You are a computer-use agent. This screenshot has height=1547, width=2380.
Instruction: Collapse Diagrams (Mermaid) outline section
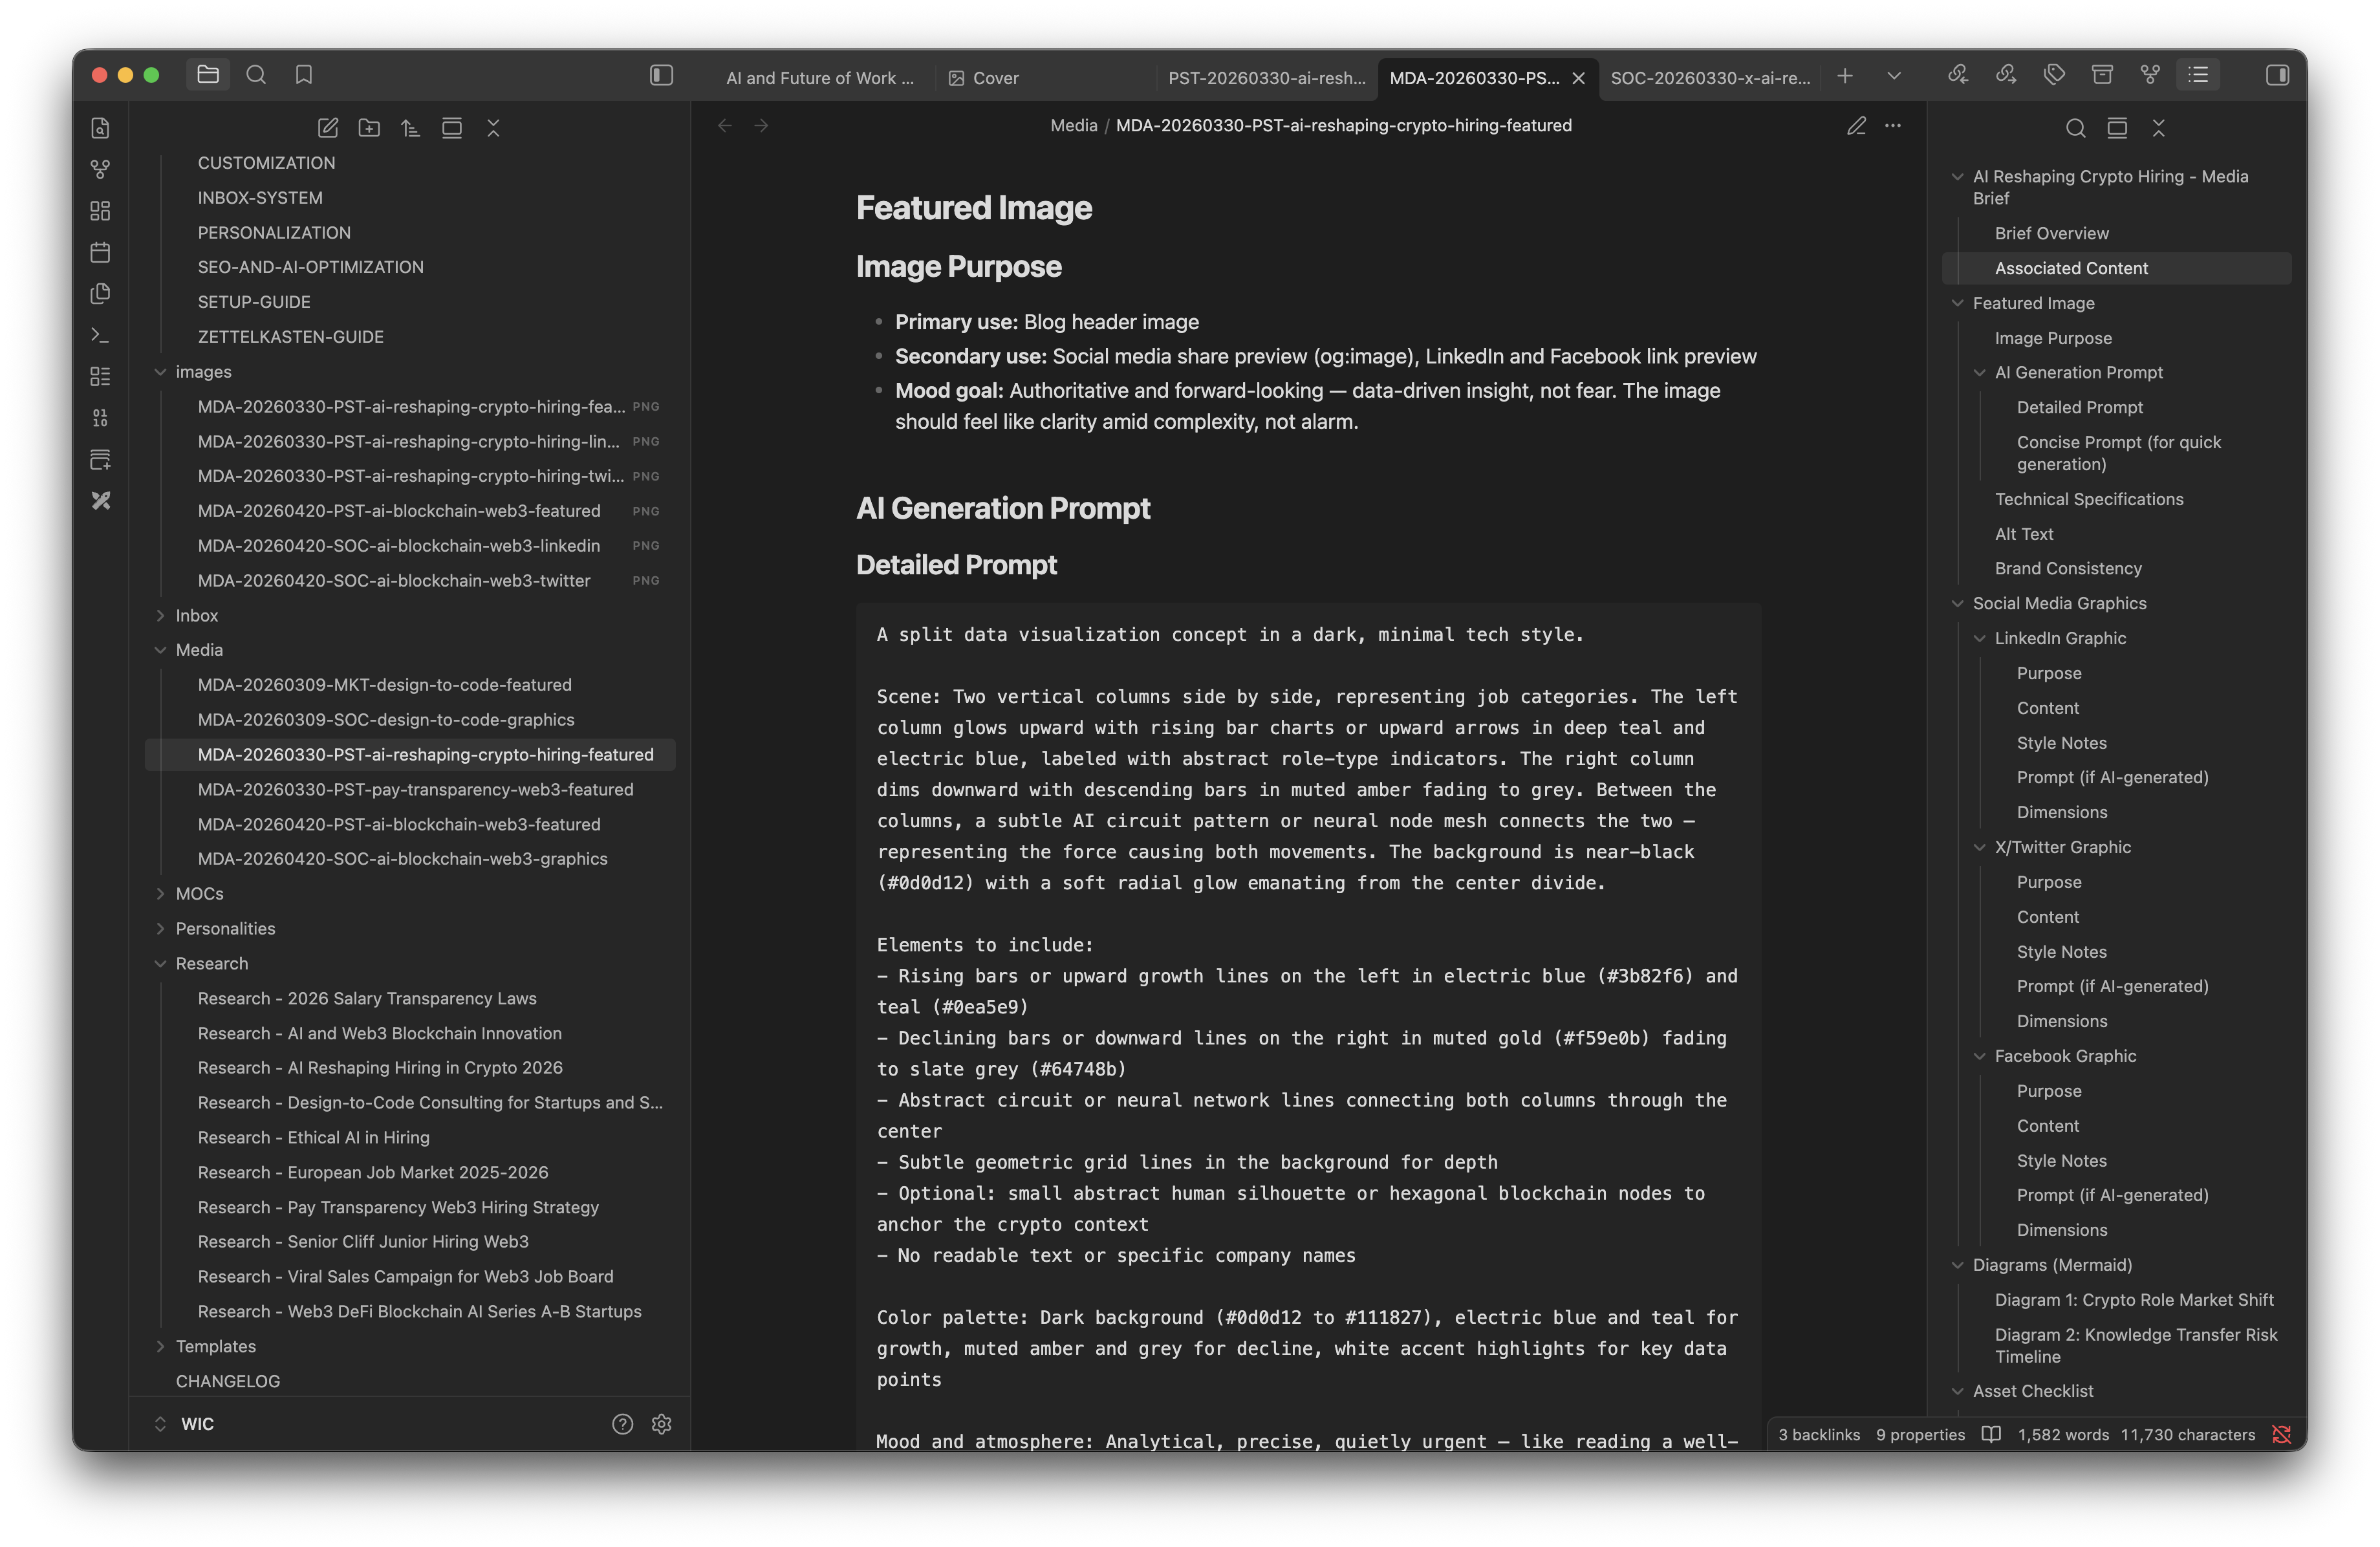[x=1957, y=1265]
